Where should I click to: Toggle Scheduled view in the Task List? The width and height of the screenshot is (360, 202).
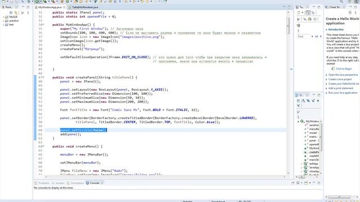313,13
